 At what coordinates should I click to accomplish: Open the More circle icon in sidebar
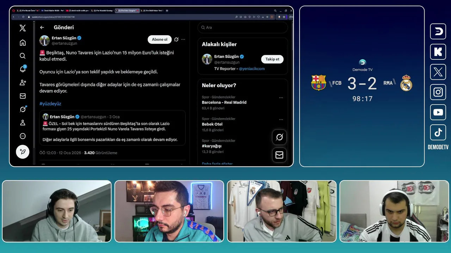tap(23, 136)
